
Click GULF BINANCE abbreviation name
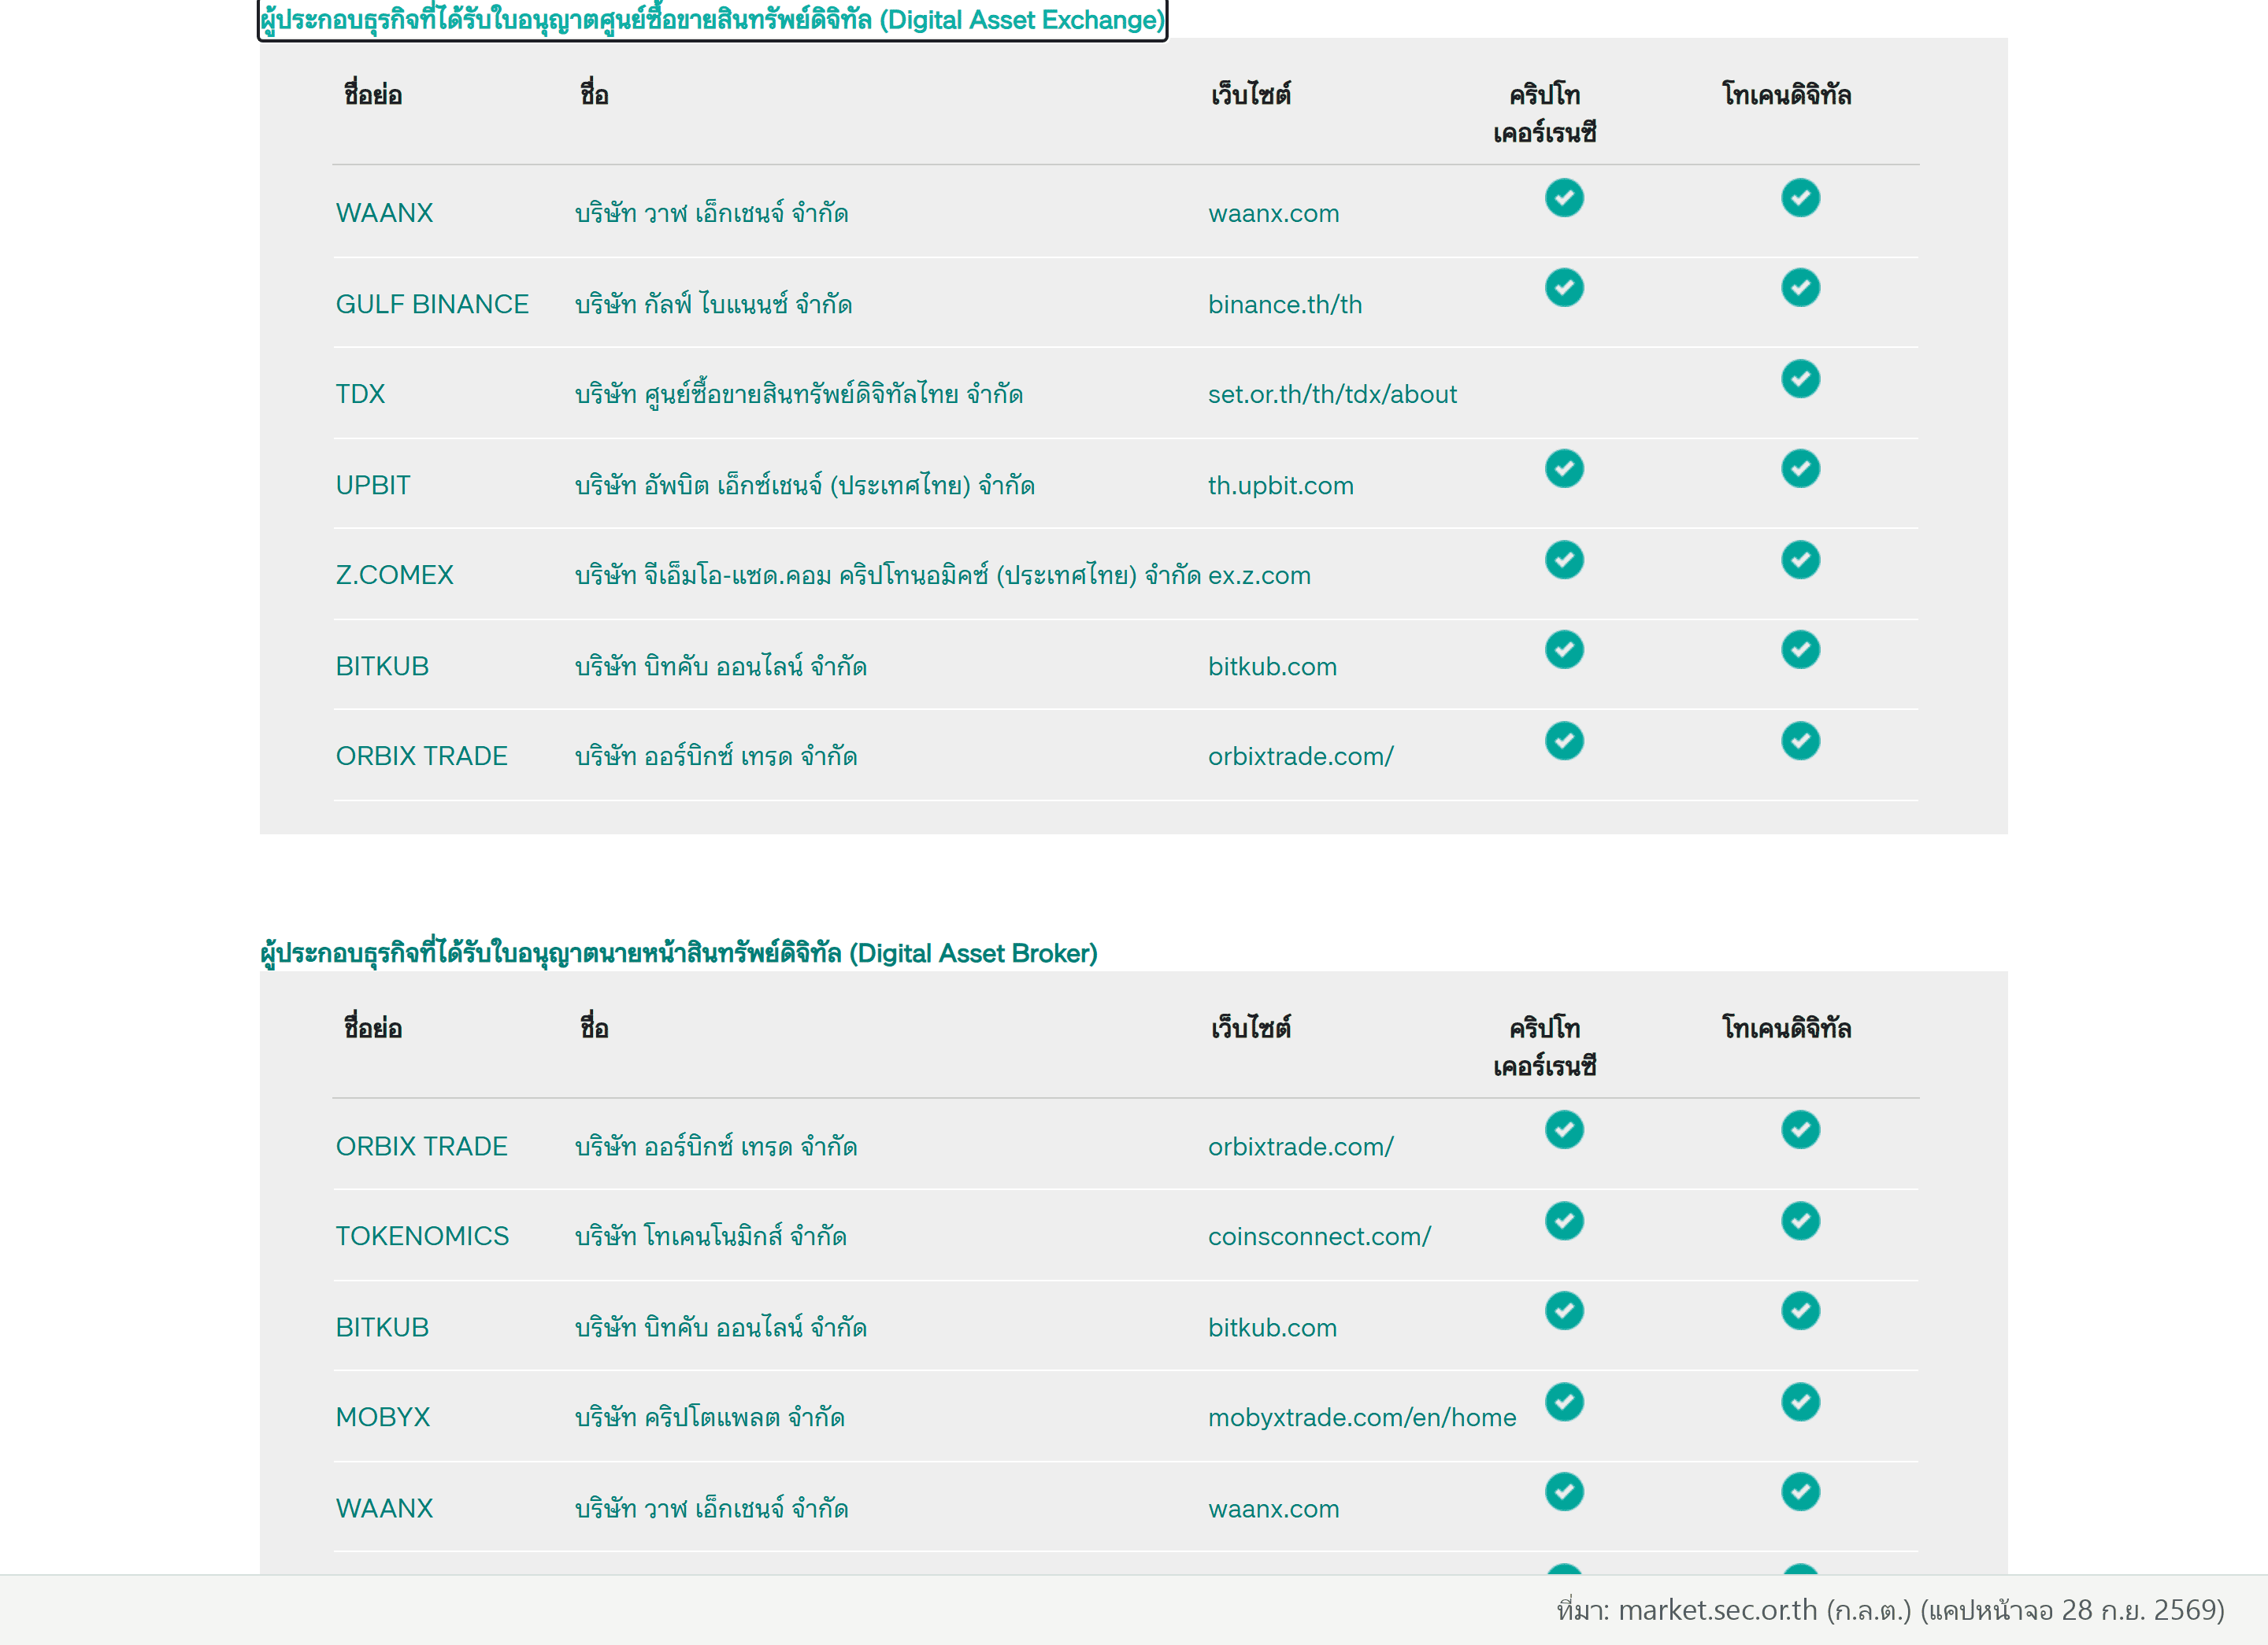tap(432, 304)
